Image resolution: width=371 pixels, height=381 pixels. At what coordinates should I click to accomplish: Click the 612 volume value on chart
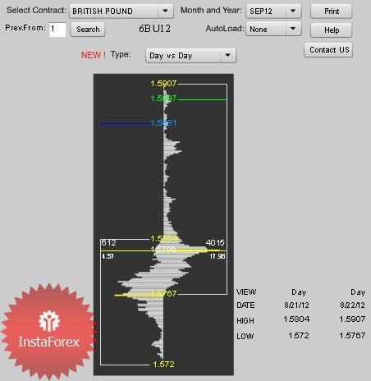click(108, 242)
